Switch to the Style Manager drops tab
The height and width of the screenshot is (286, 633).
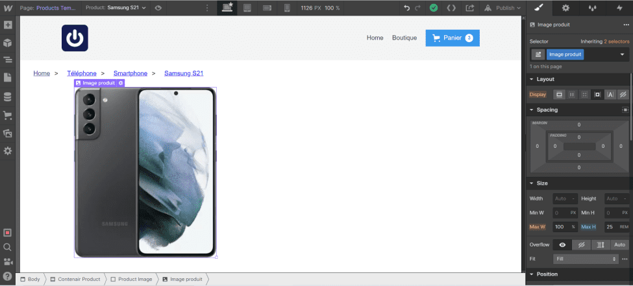click(592, 8)
